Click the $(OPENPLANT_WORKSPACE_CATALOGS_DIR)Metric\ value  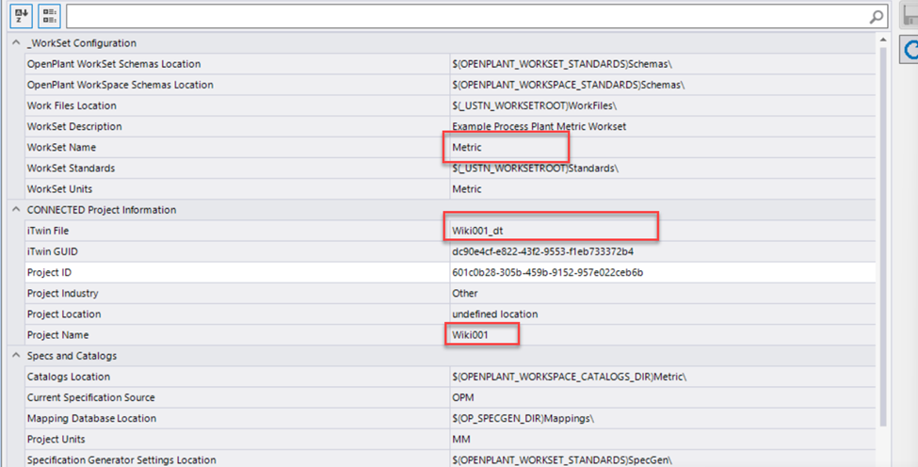(569, 377)
